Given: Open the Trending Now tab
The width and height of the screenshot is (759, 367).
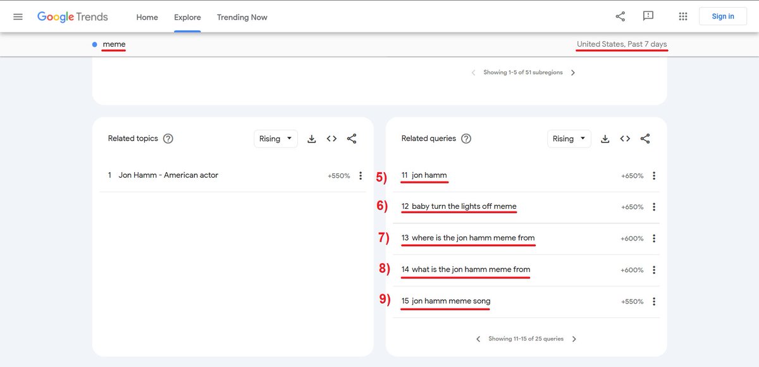Looking at the screenshot, I should pyautogui.click(x=242, y=17).
